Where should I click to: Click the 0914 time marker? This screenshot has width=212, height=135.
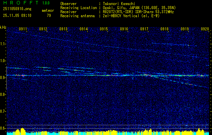84,29
